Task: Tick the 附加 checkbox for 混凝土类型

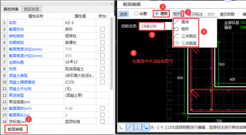Action: (x=103, y=75)
